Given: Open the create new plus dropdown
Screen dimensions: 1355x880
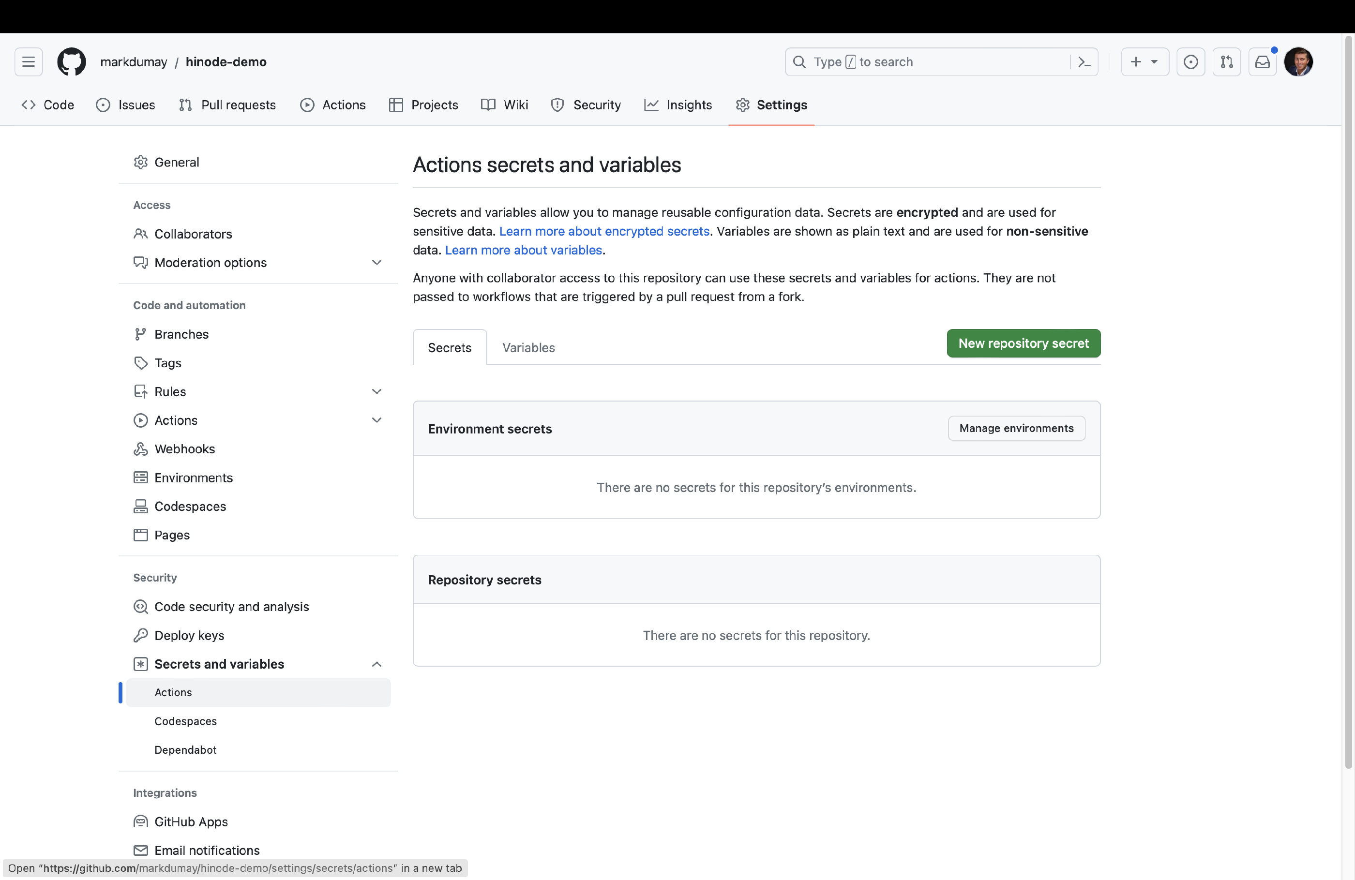Looking at the screenshot, I should click(x=1144, y=62).
